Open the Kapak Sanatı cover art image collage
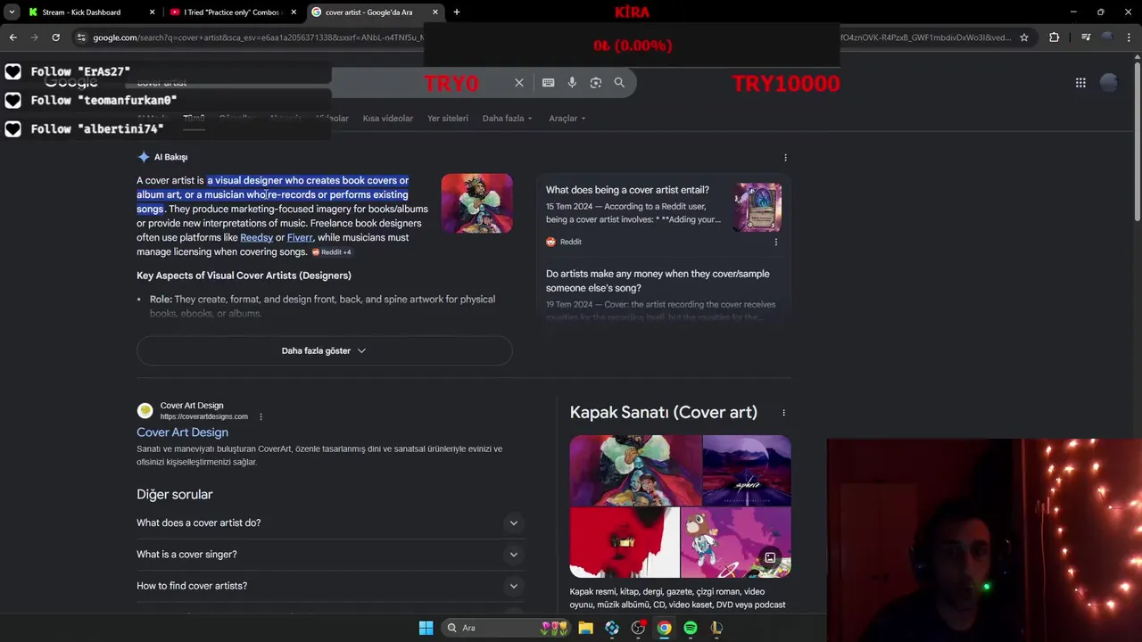Viewport: 1142px width, 642px height. point(680,506)
